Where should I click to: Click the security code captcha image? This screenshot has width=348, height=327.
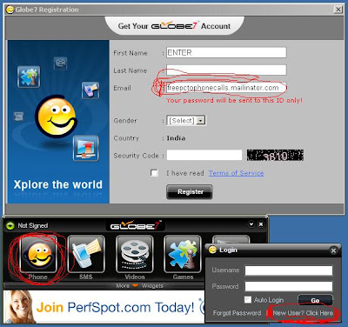[x=275, y=156]
